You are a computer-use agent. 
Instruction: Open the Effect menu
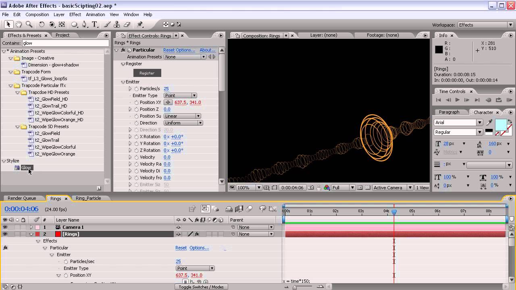(x=75, y=14)
